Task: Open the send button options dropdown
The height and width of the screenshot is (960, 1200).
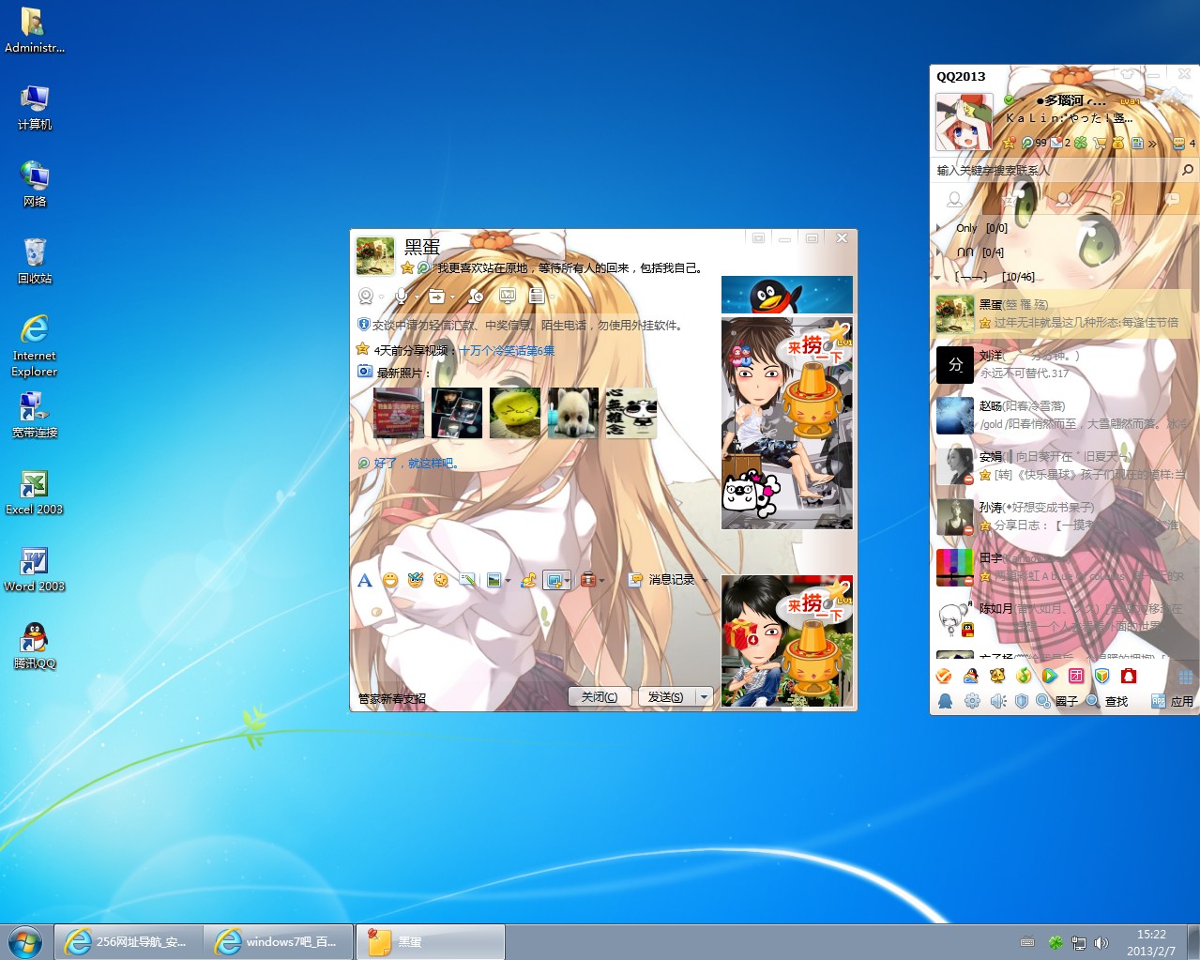Action: [705, 696]
